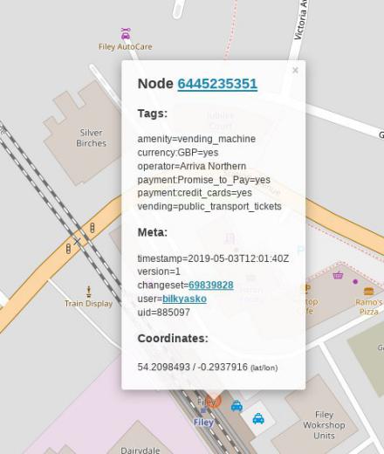This screenshot has height=454, width=384.
Task: Click the Coordinates: heading
Action: coord(173,338)
